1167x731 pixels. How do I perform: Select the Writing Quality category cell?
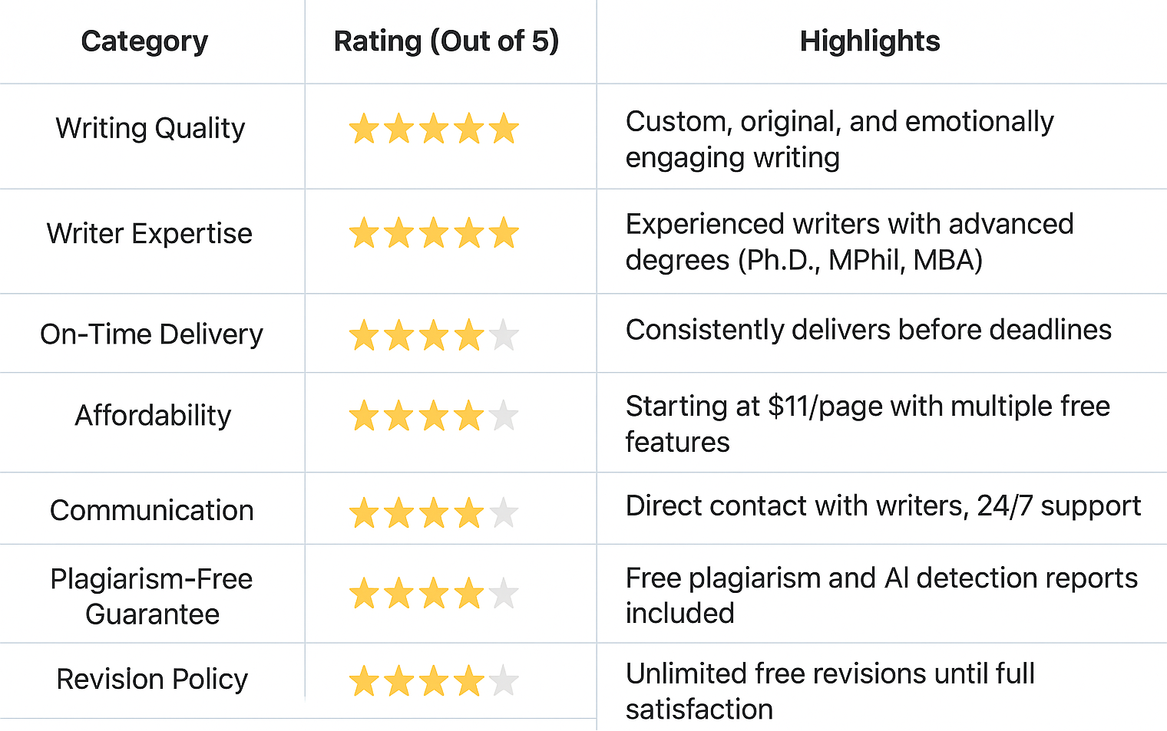coord(150,128)
